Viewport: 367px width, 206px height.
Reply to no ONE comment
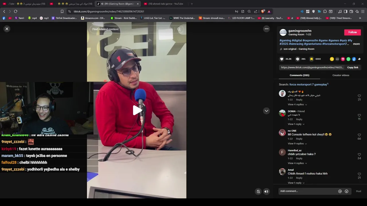[299, 139]
